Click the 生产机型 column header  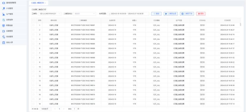pos(179,20)
